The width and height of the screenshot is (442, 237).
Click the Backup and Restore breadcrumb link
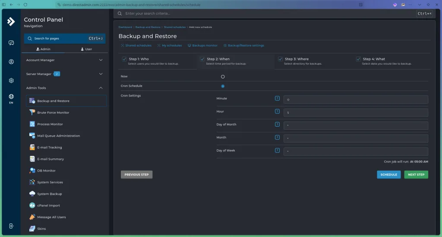tap(148, 27)
